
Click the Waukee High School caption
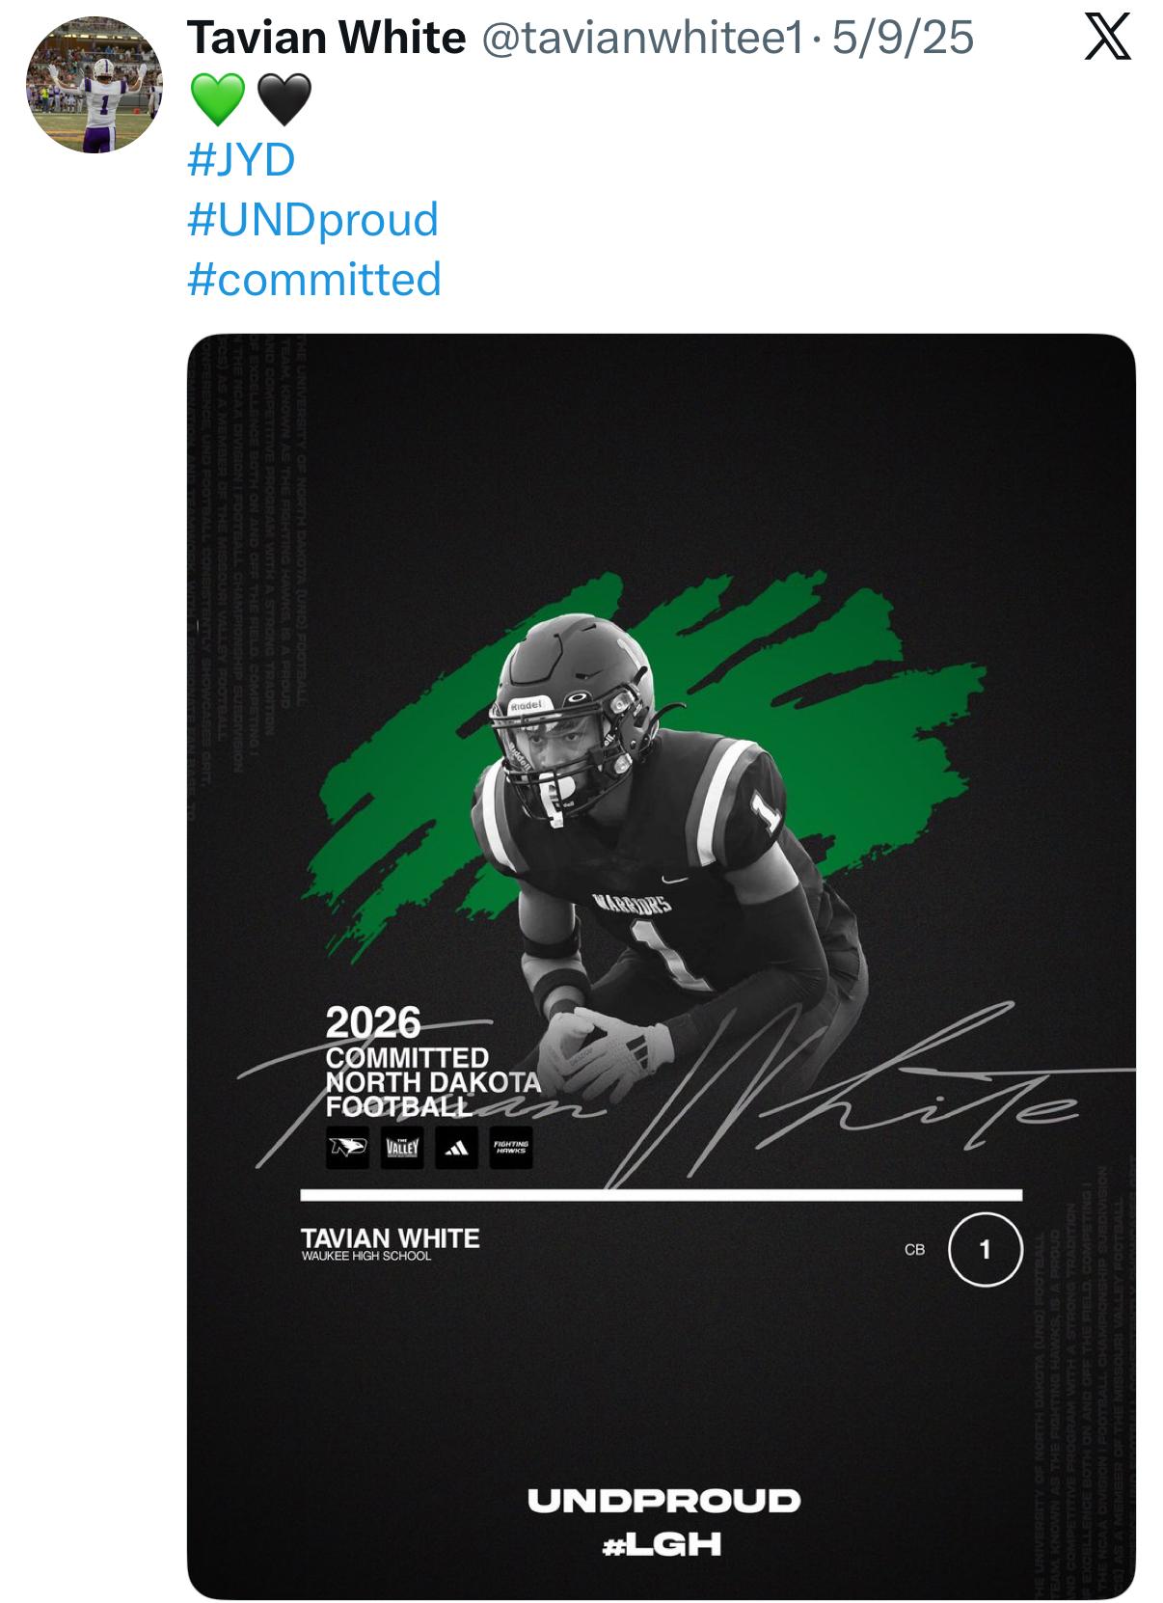coord(366,1256)
